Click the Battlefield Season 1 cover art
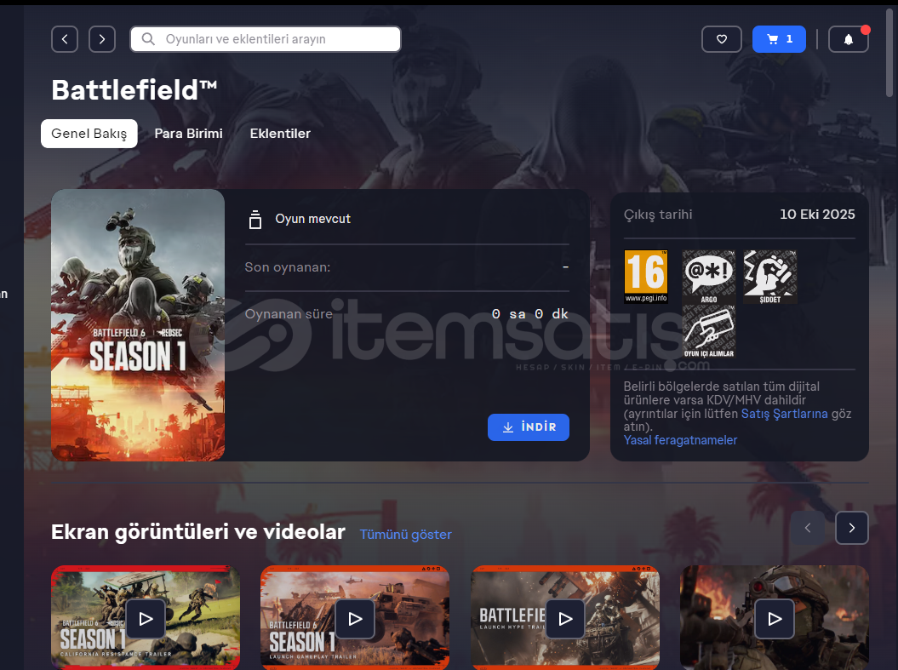Screen dimensions: 898x670 pos(137,325)
